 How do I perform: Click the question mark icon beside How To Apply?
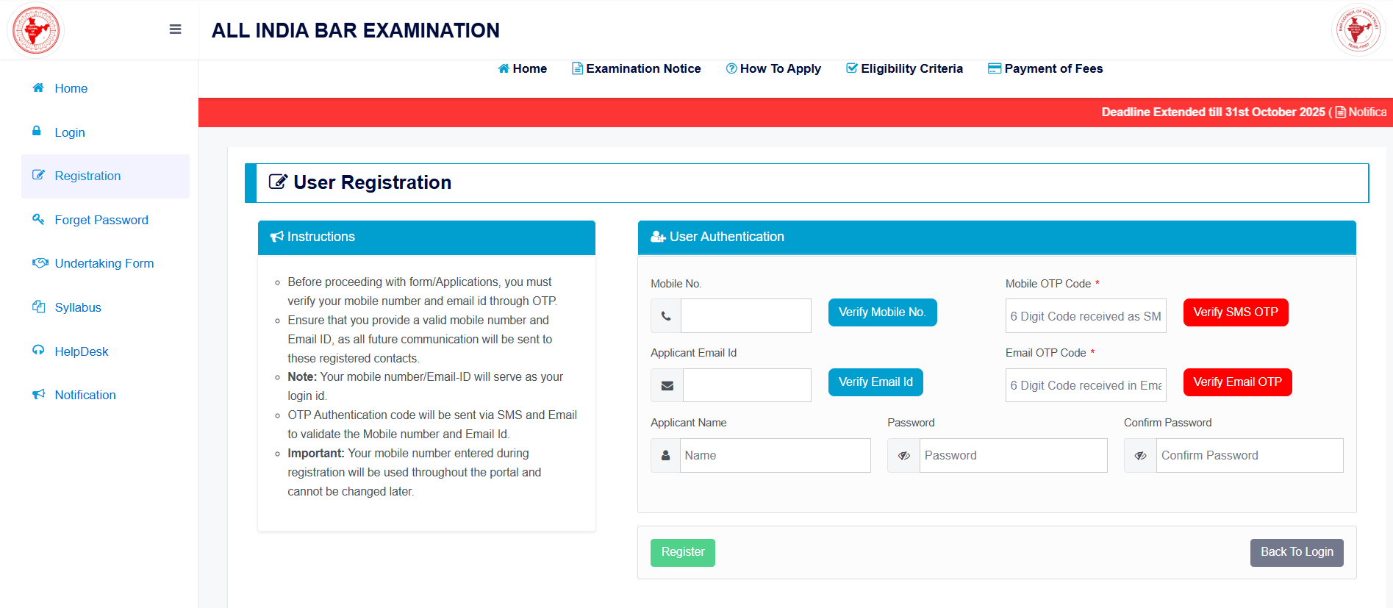731,68
